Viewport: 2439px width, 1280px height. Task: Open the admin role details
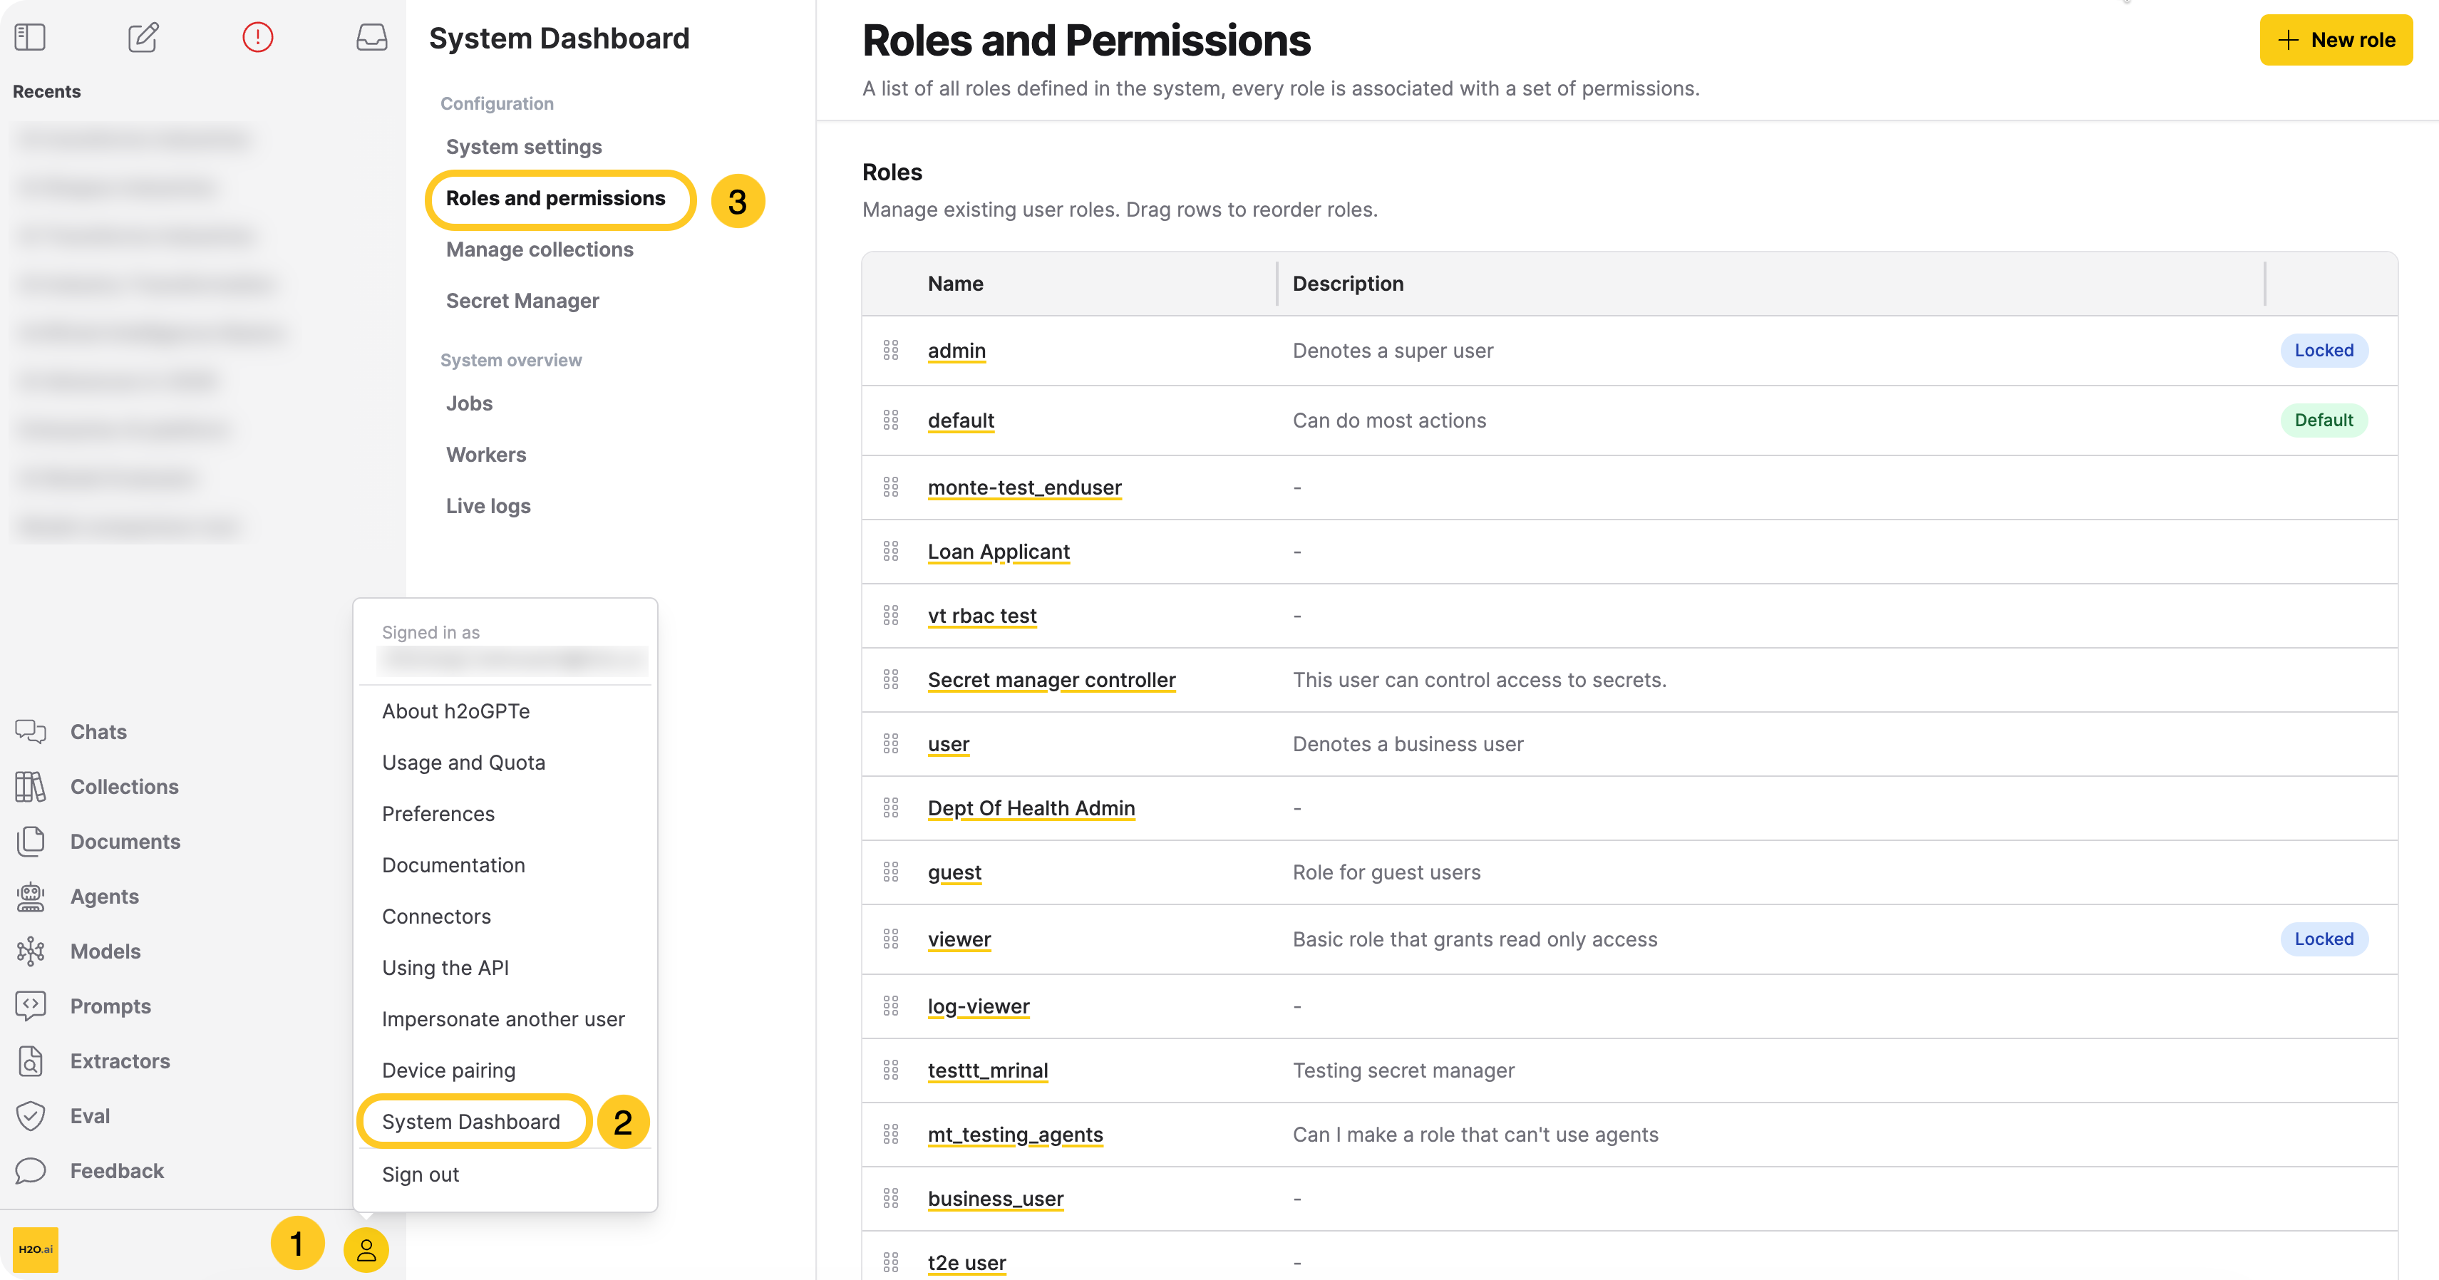956,351
